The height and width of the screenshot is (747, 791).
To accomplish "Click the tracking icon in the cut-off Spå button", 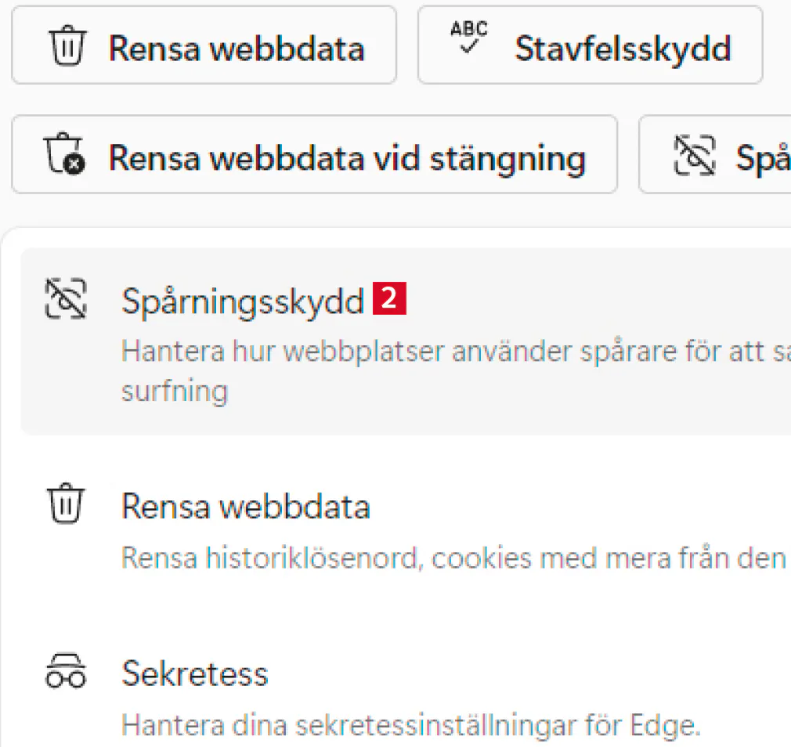I will click(x=695, y=157).
